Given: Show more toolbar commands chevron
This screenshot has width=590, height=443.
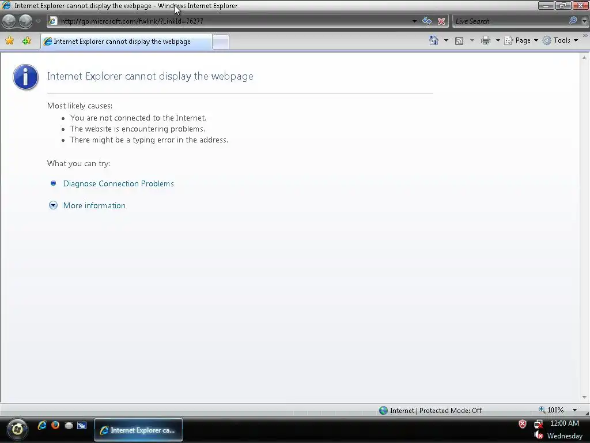Looking at the screenshot, I should pos(585,35).
